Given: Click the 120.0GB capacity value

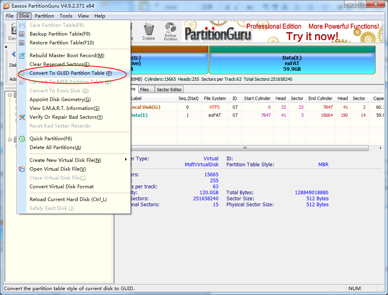Looking at the screenshot, I should tap(209, 193).
